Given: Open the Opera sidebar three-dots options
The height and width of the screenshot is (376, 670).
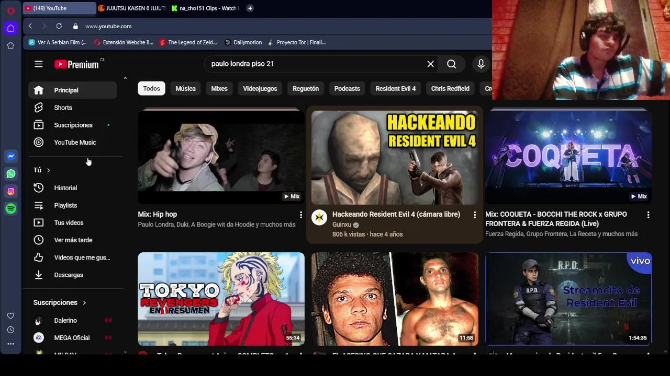Looking at the screenshot, I should [10, 344].
